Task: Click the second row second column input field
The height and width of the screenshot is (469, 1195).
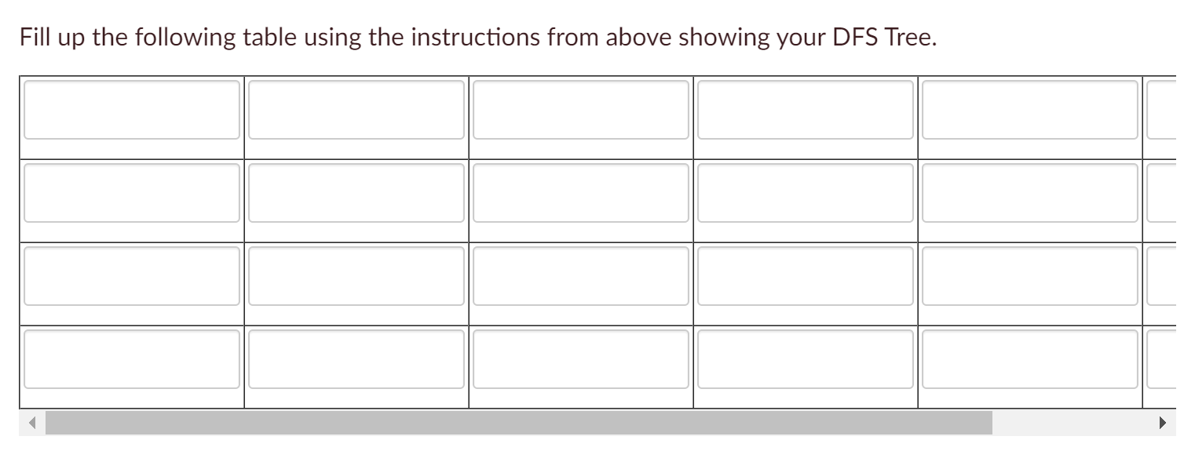Action: point(356,193)
